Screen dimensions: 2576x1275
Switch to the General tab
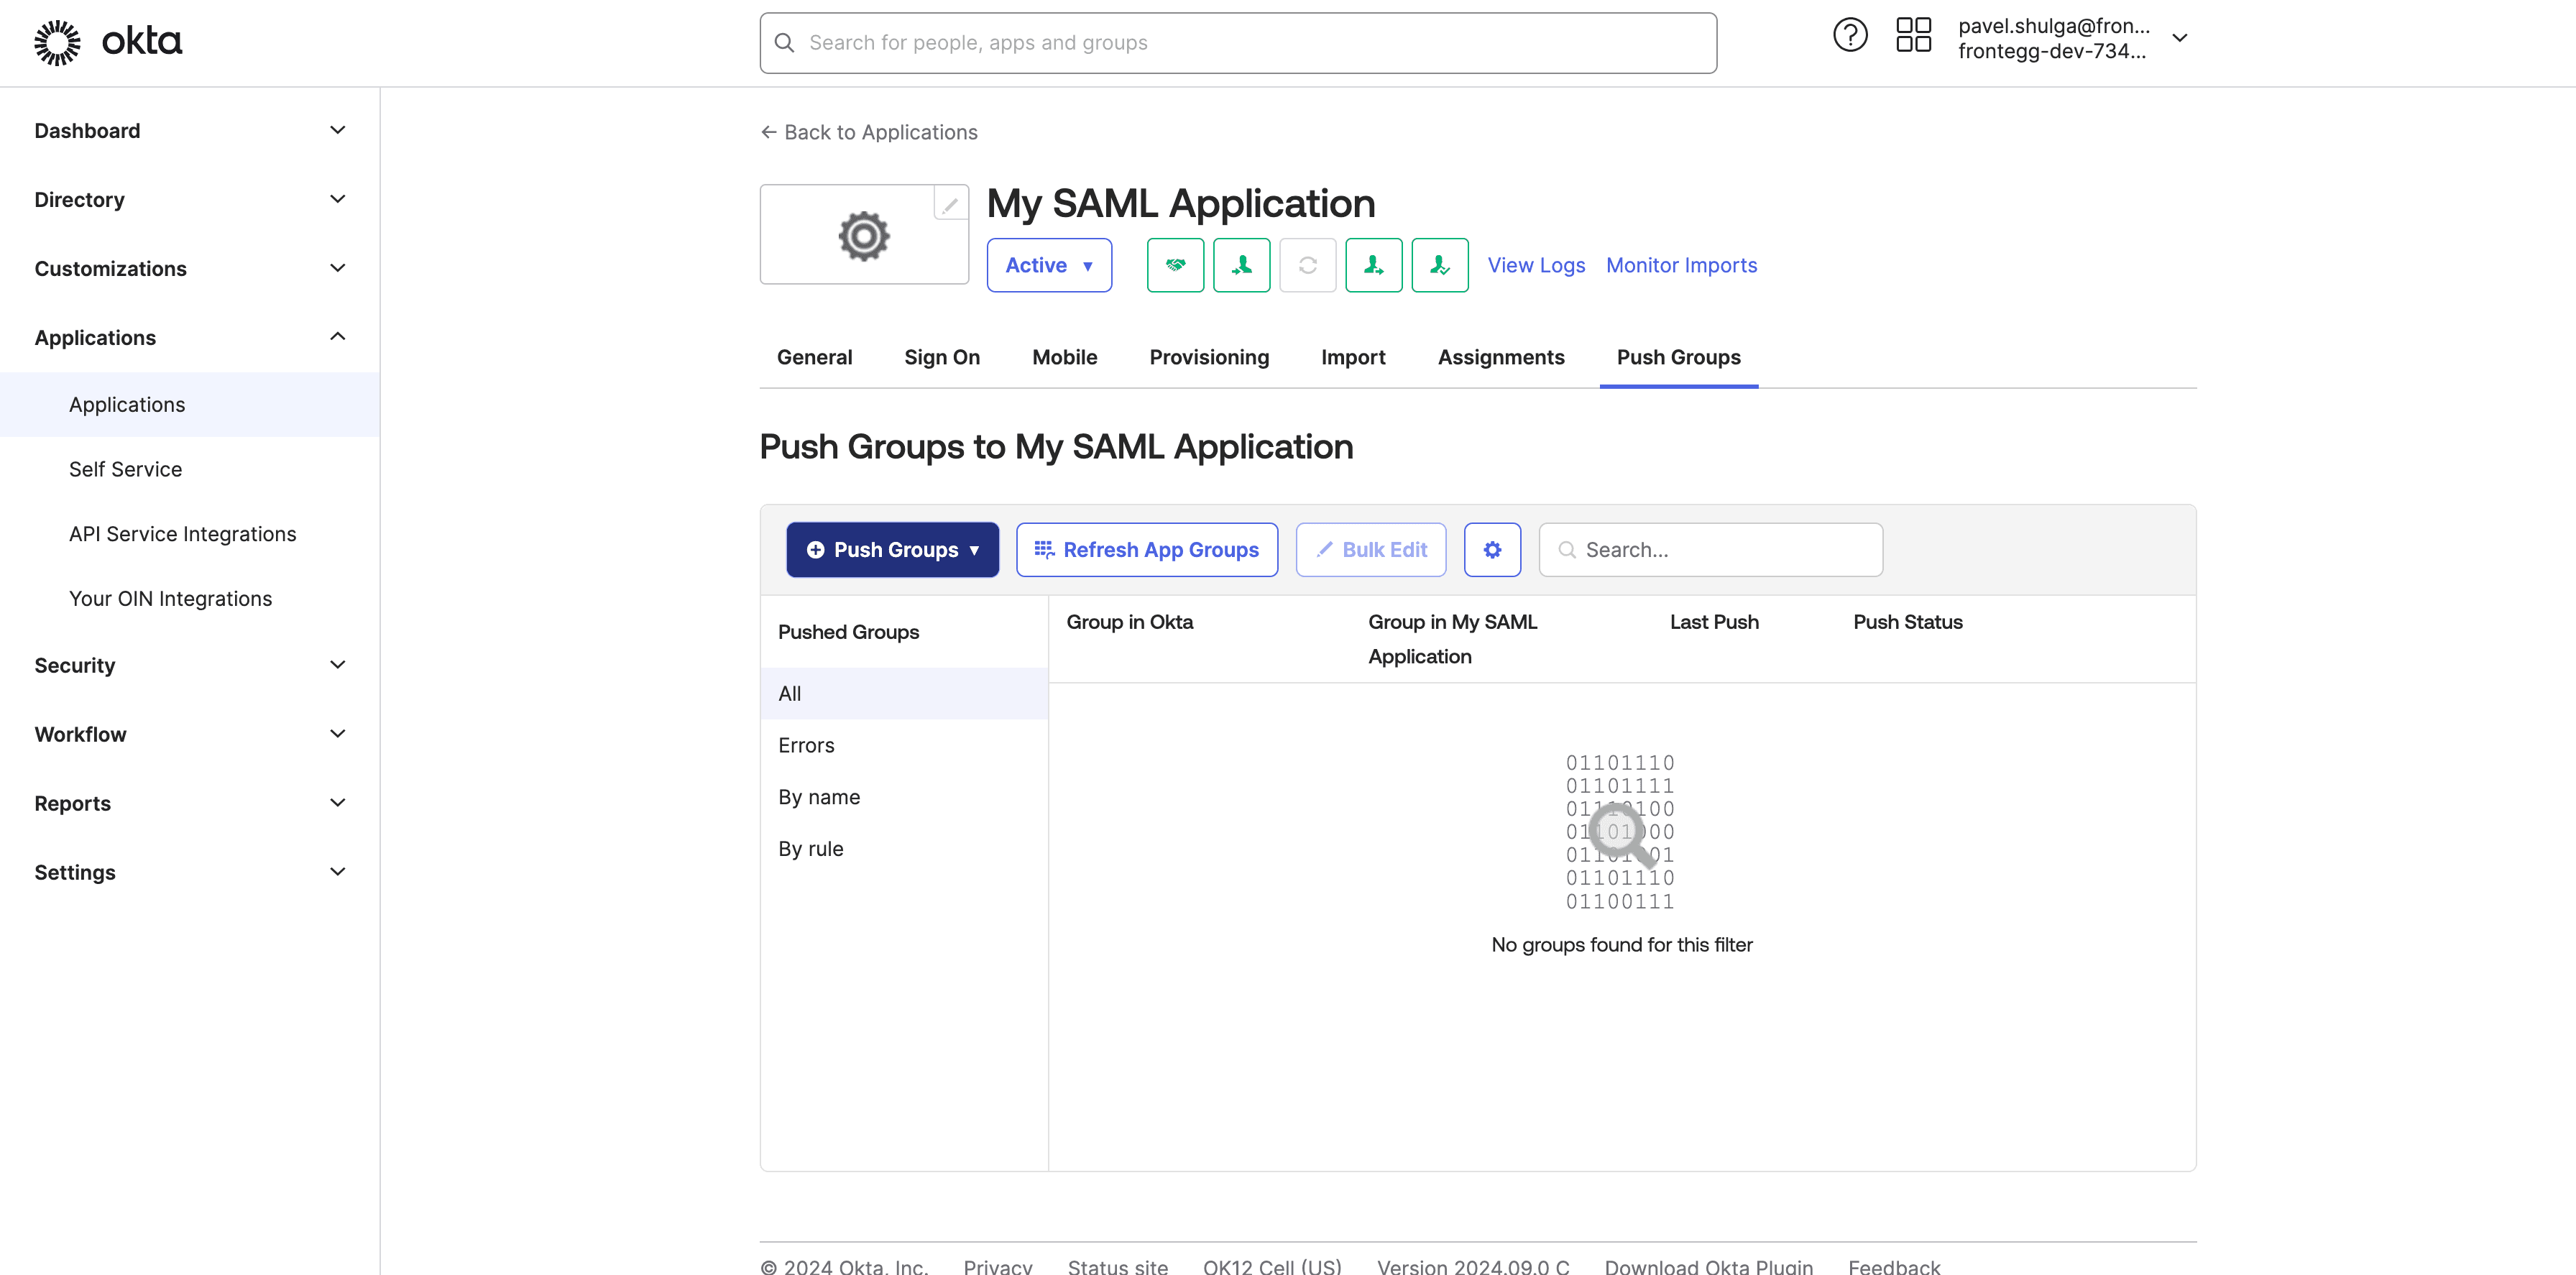coord(814,357)
